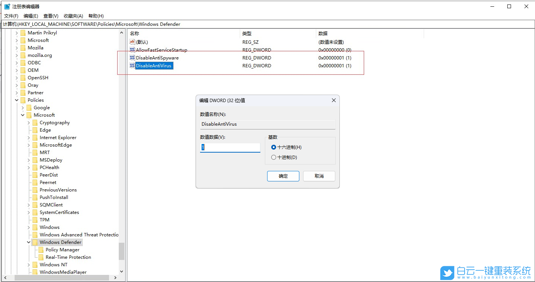Expand the Google key under Policies

(x=23, y=108)
